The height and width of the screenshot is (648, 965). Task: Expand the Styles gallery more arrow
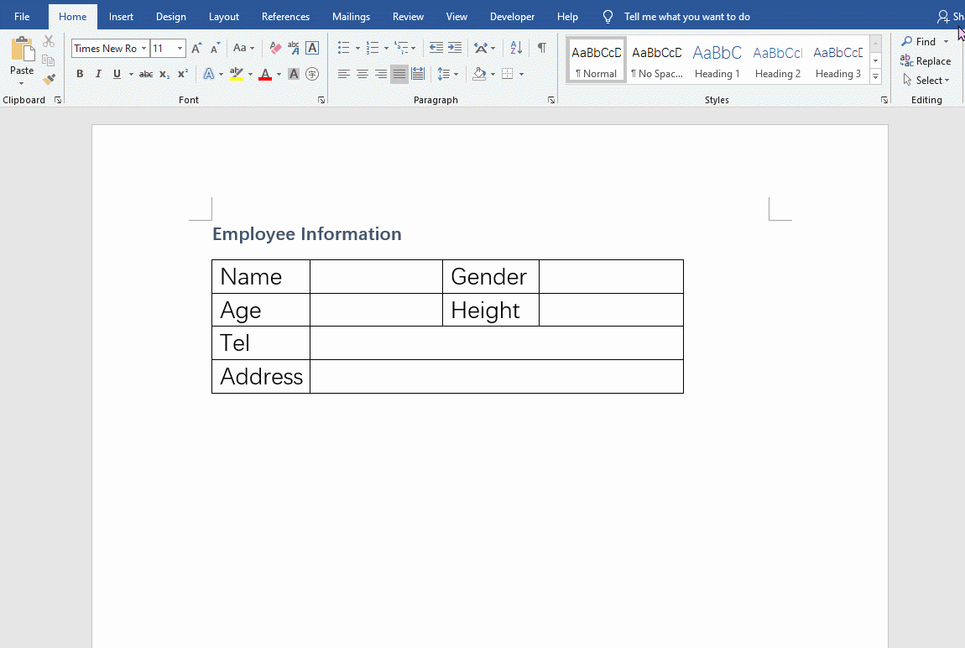coord(875,76)
